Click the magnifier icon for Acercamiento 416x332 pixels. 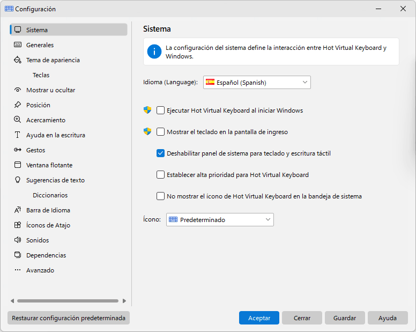pyautogui.click(x=18, y=120)
